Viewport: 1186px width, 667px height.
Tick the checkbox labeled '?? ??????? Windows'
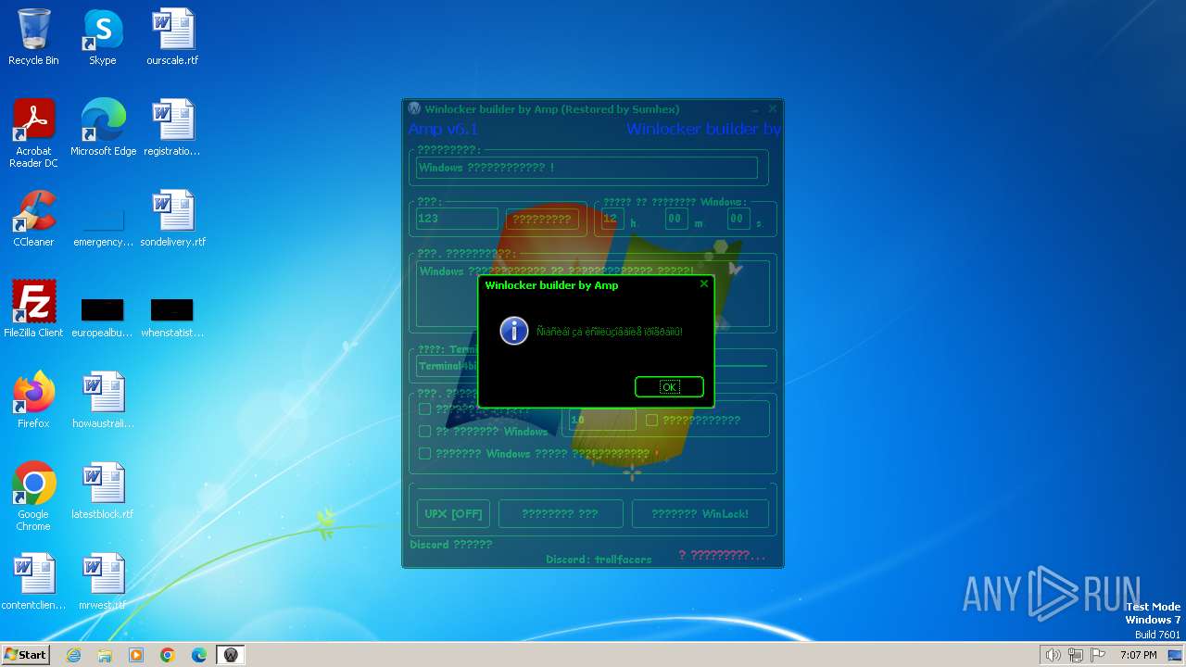424,432
